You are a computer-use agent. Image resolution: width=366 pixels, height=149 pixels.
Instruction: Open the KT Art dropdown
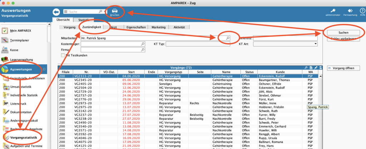click(316, 44)
